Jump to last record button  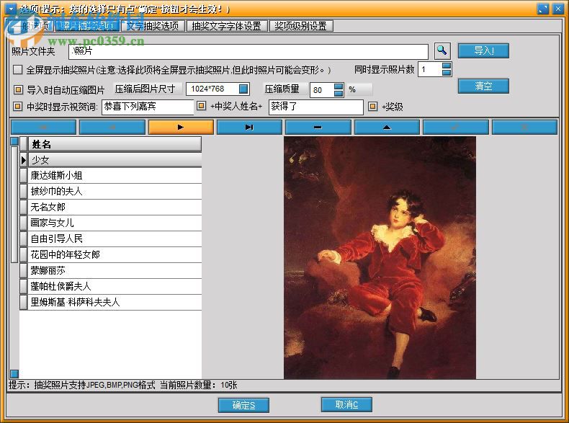(x=249, y=127)
